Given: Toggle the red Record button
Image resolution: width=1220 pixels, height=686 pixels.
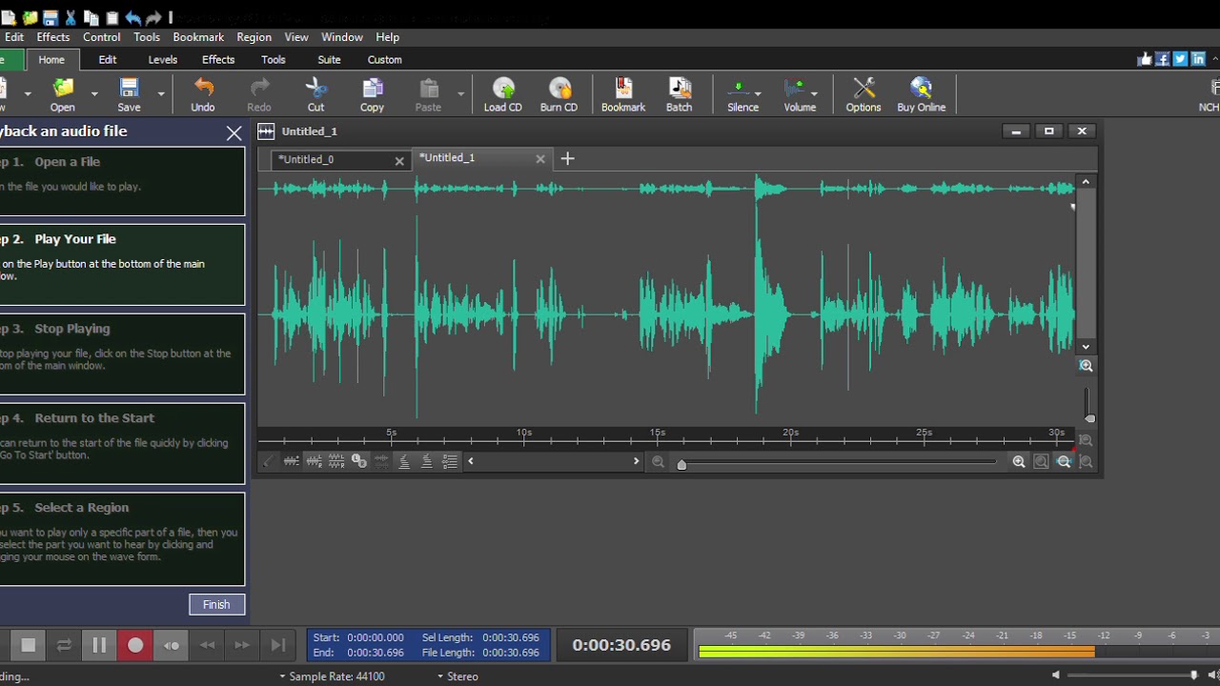Looking at the screenshot, I should point(135,645).
